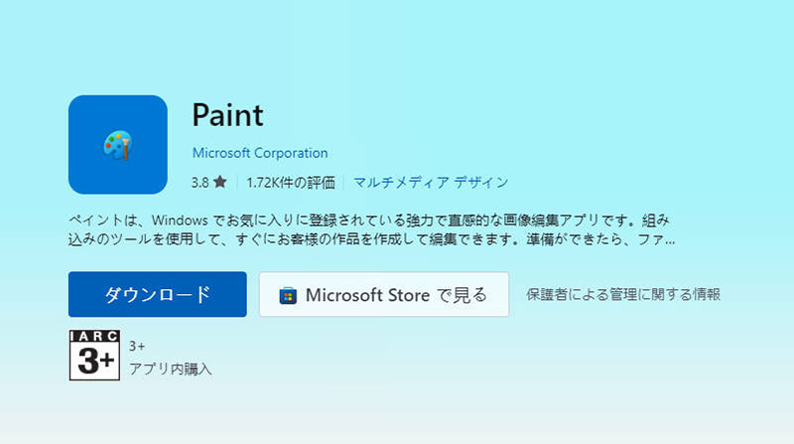Click the blue ダウンロード button

pyautogui.click(x=158, y=294)
